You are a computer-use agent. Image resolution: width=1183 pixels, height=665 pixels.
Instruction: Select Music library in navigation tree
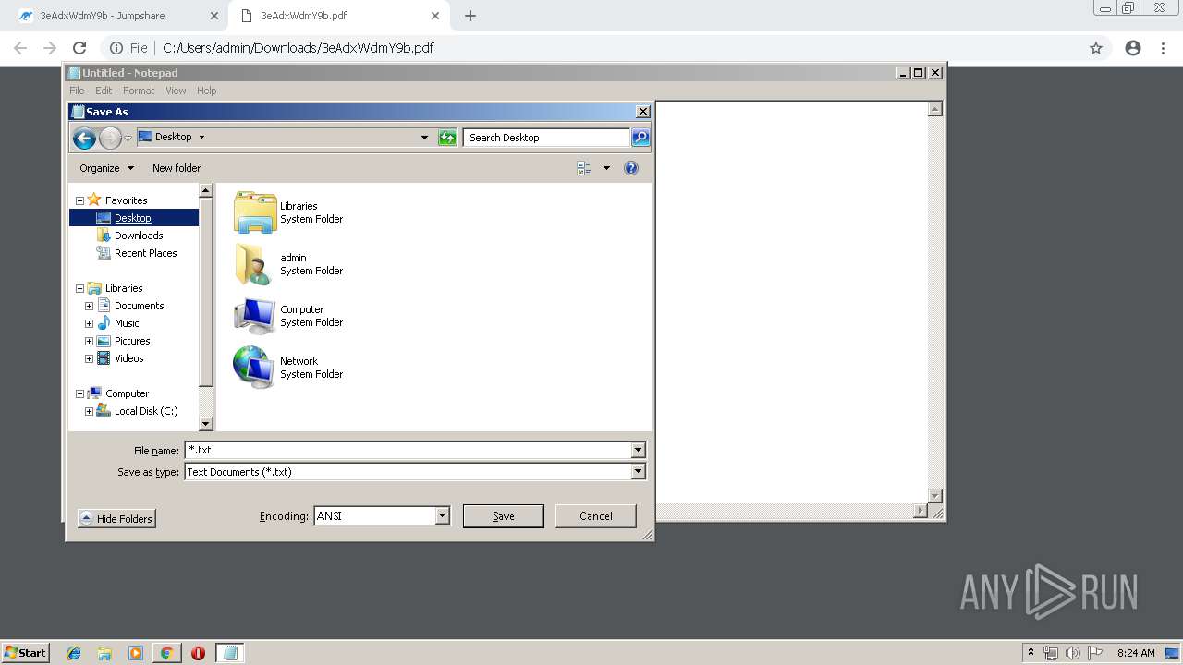pos(127,323)
